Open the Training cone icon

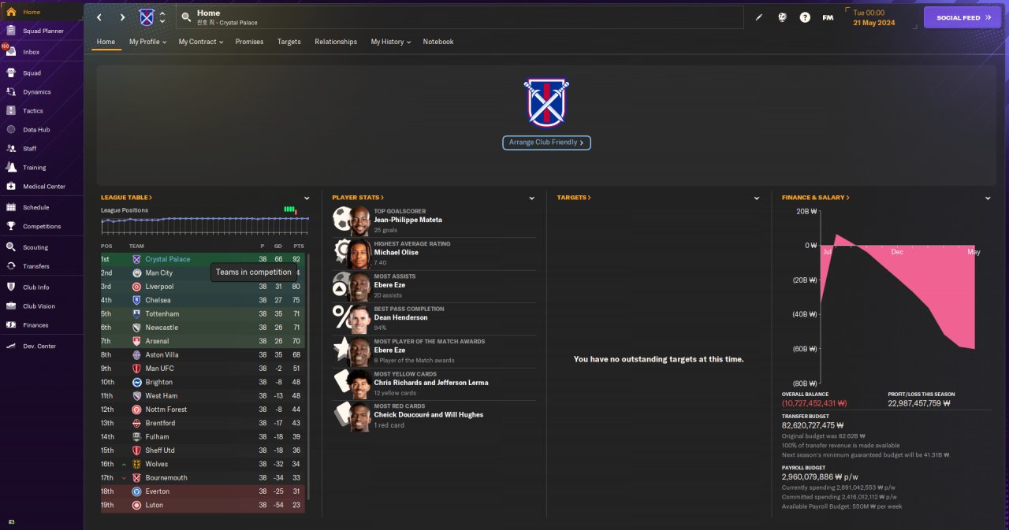pos(11,167)
